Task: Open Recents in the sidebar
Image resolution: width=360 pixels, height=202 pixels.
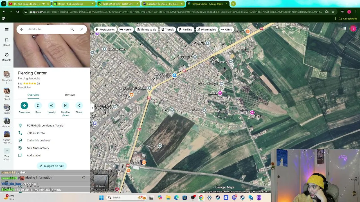Action: [x=7, y=57]
